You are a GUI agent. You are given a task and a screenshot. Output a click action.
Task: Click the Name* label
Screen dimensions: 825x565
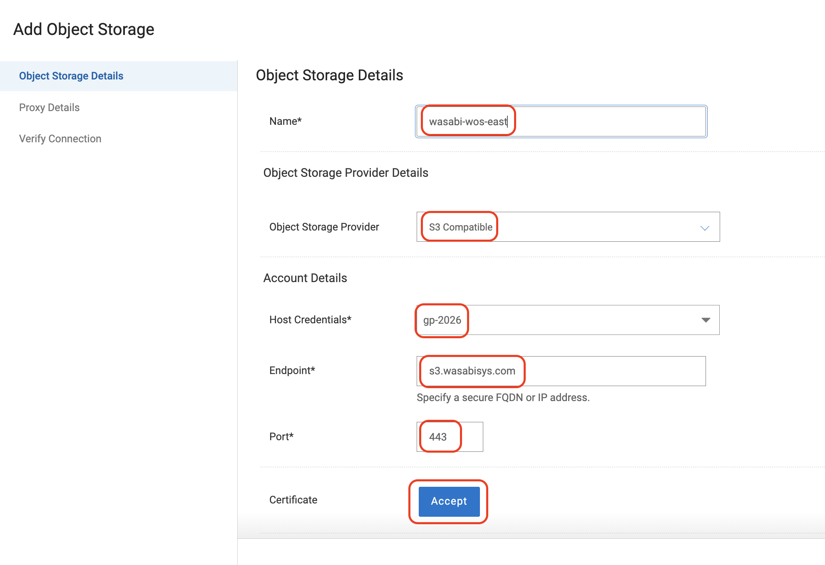point(285,121)
